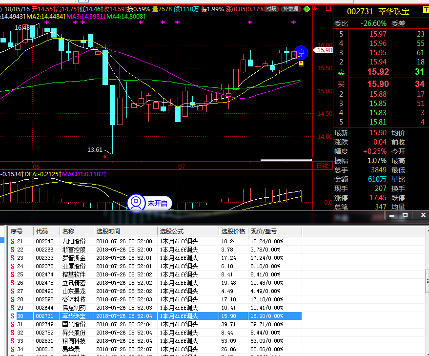Screen dimensions: 429x356
Task: Click the 金额 value 610万
Action: point(377,179)
